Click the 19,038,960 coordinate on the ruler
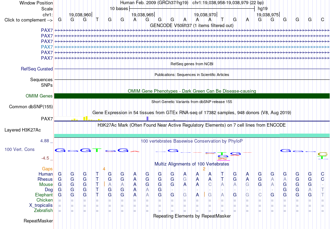 coord(80,15)
